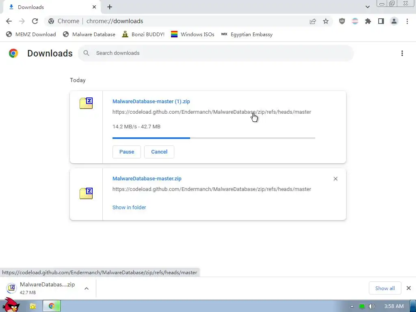Image resolution: width=416 pixels, height=312 pixels.
Task: Show MalwareDatabase-master.zip in folder
Action: [x=129, y=208]
